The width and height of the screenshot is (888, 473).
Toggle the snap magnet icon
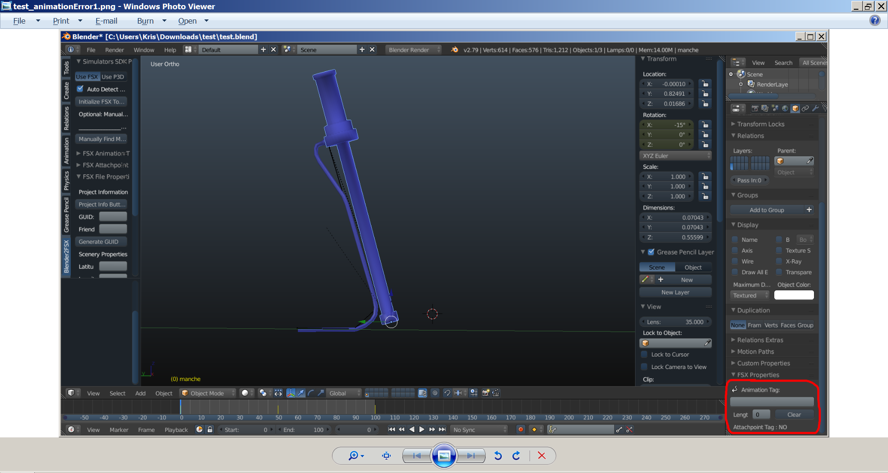[447, 393]
